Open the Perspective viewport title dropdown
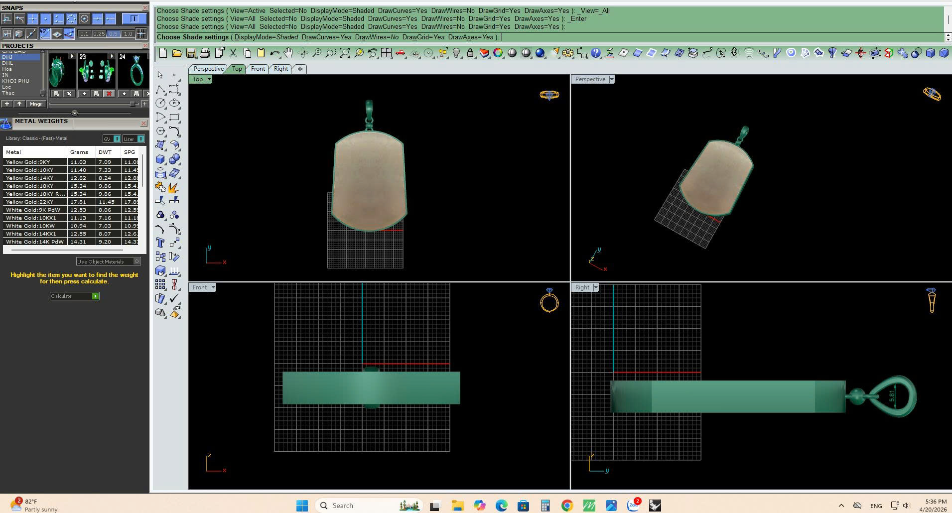This screenshot has width=952, height=513. tap(611, 79)
